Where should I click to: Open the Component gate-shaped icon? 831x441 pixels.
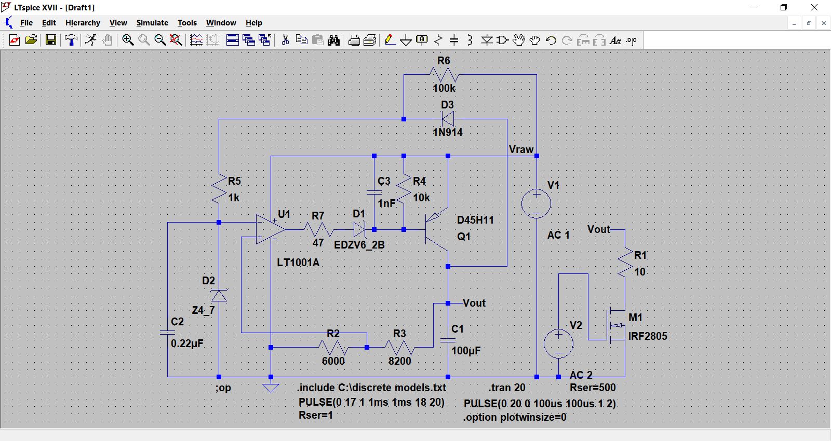(503, 40)
